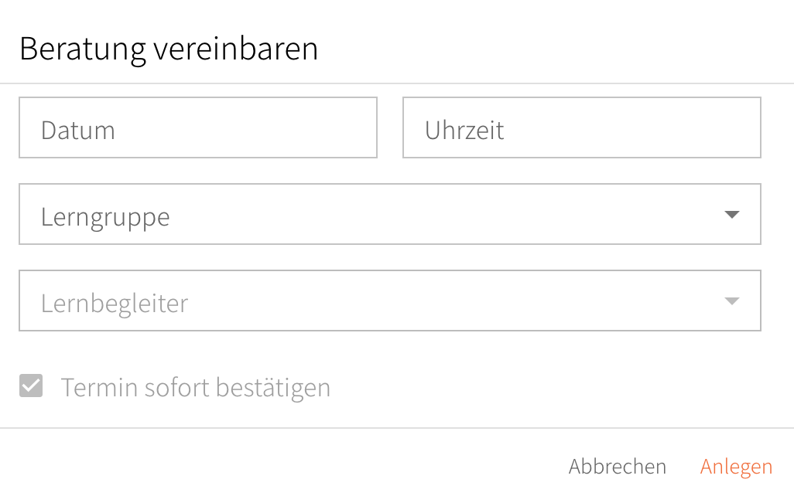Select the Lerngruppe placeholder text

105,217
